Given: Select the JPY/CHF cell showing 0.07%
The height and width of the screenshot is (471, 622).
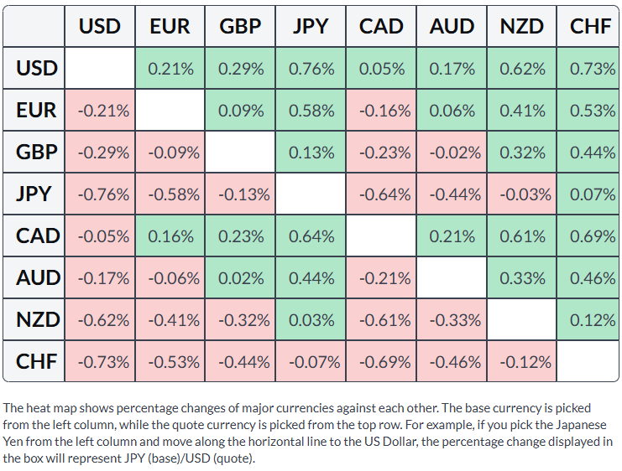Looking at the screenshot, I should tap(588, 194).
